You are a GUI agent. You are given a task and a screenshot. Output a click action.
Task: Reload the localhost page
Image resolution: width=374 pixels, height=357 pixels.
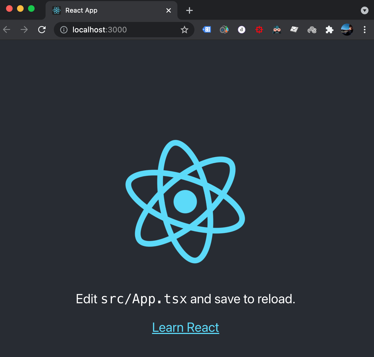tap(42, 30)
